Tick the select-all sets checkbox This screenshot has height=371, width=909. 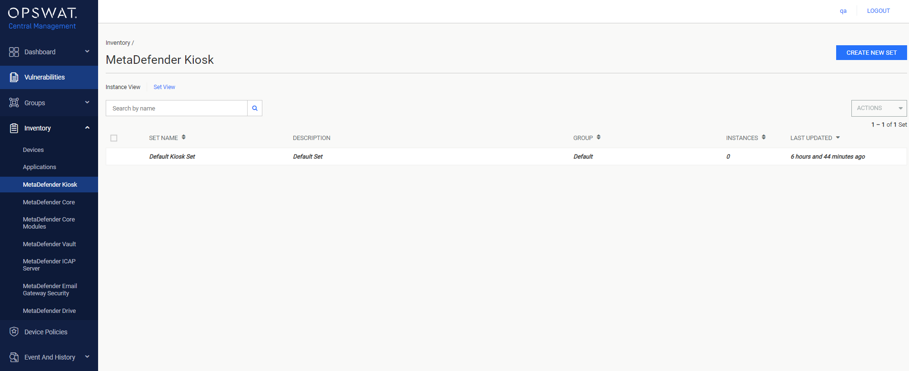114,138
